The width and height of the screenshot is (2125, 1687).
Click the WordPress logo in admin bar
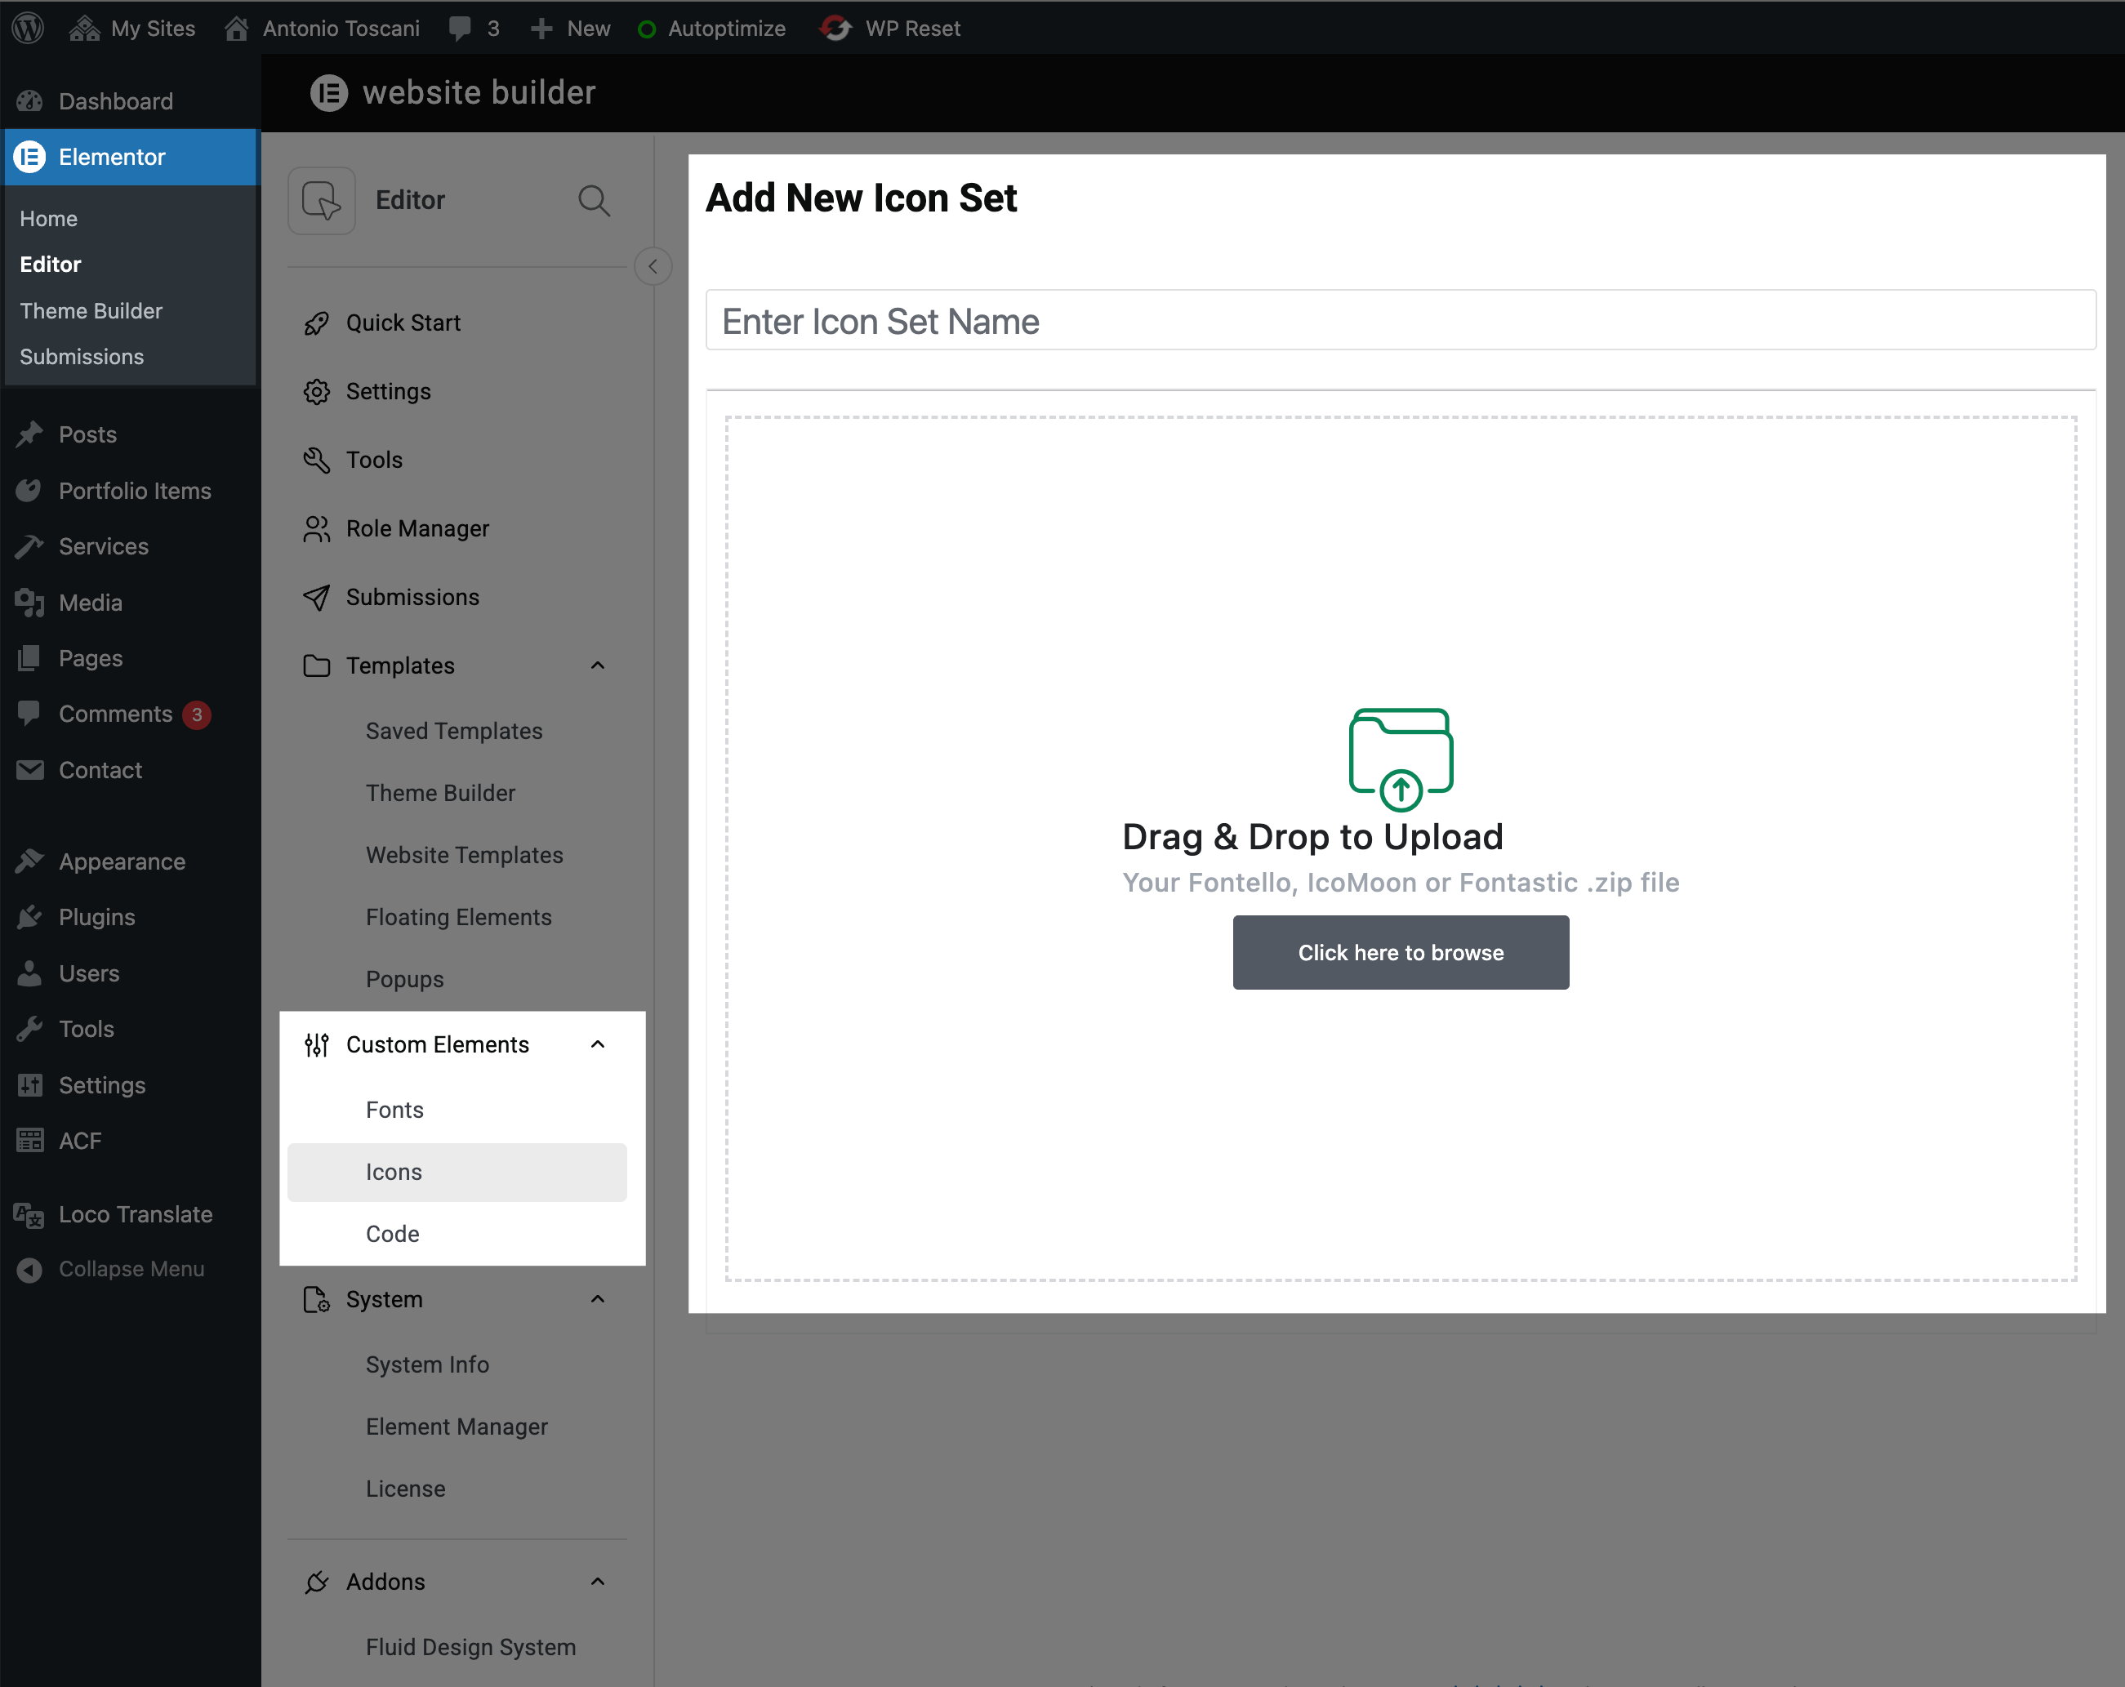[29, 28]
